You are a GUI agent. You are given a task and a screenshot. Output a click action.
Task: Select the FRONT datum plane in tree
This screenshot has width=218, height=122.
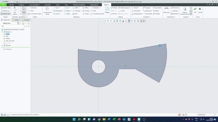8,39
